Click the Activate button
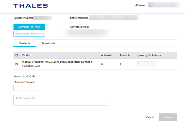The image size is (186, 123). point(168,117)
